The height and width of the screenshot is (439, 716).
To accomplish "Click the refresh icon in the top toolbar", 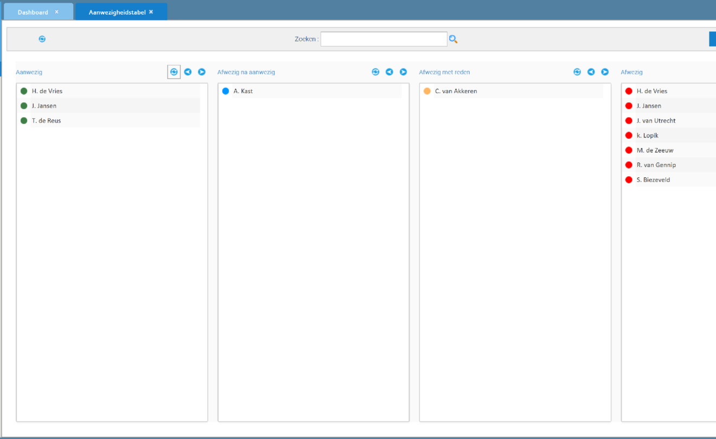I will 42,39.
